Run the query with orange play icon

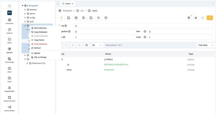62,18
